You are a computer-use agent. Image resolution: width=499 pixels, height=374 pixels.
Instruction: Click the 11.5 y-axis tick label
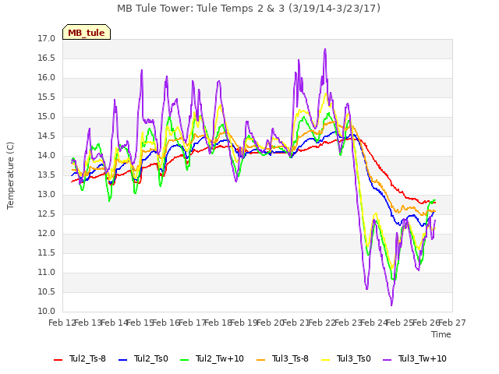pyautogui.click(x=47, y=253)
